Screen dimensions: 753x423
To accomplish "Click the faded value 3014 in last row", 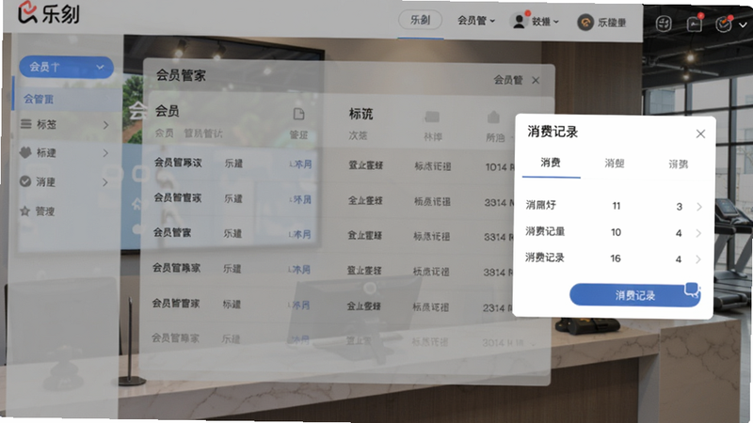I will (493, 343).
